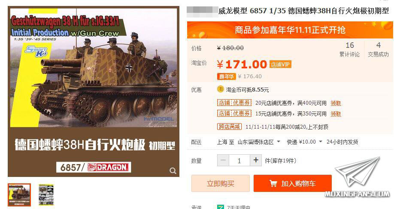Decrease quantity with the minus button
Screen dimensions: 394x209
coord(223,160)
